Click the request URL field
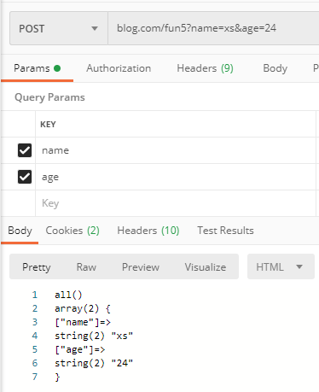 click(x=213, y=28)
